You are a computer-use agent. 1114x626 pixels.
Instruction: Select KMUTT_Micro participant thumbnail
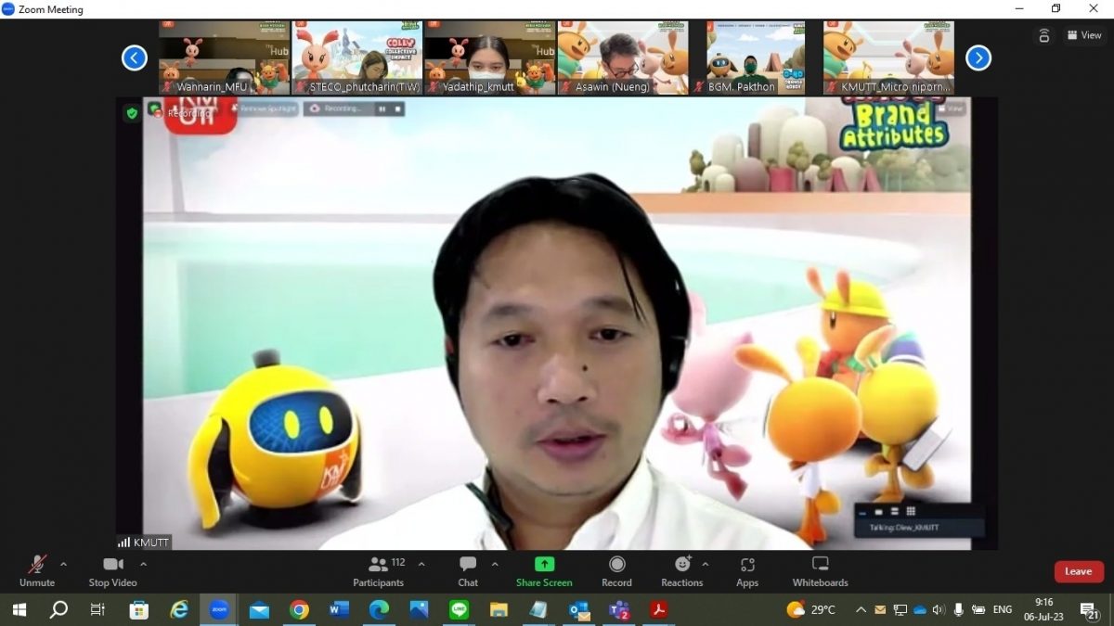888,57
